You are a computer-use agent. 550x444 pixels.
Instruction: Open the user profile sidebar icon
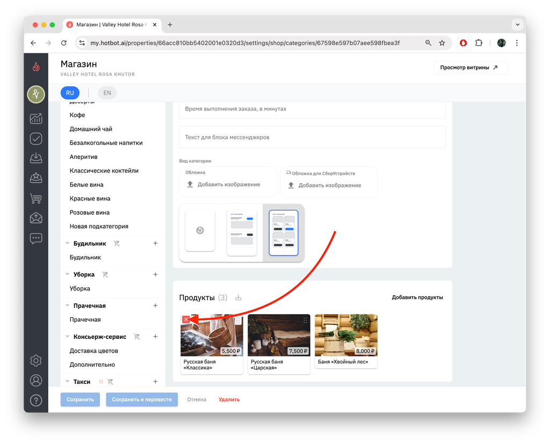[x=36, y=381]
